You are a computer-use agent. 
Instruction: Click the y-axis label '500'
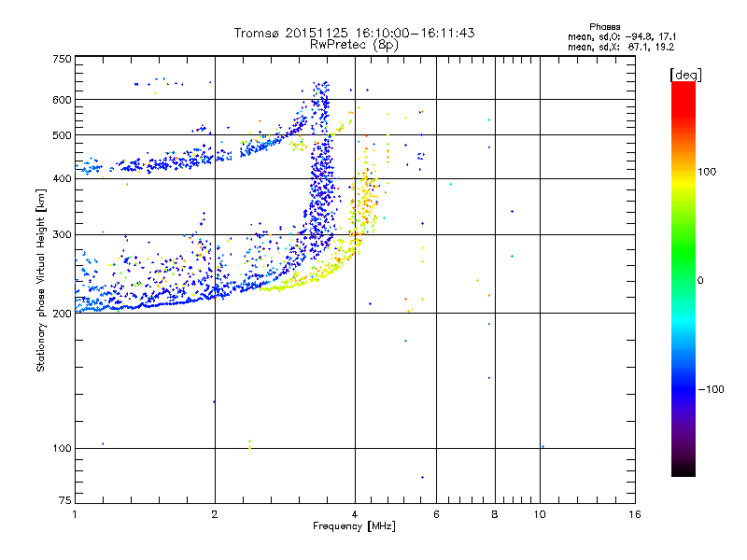(x=63, y=135)
